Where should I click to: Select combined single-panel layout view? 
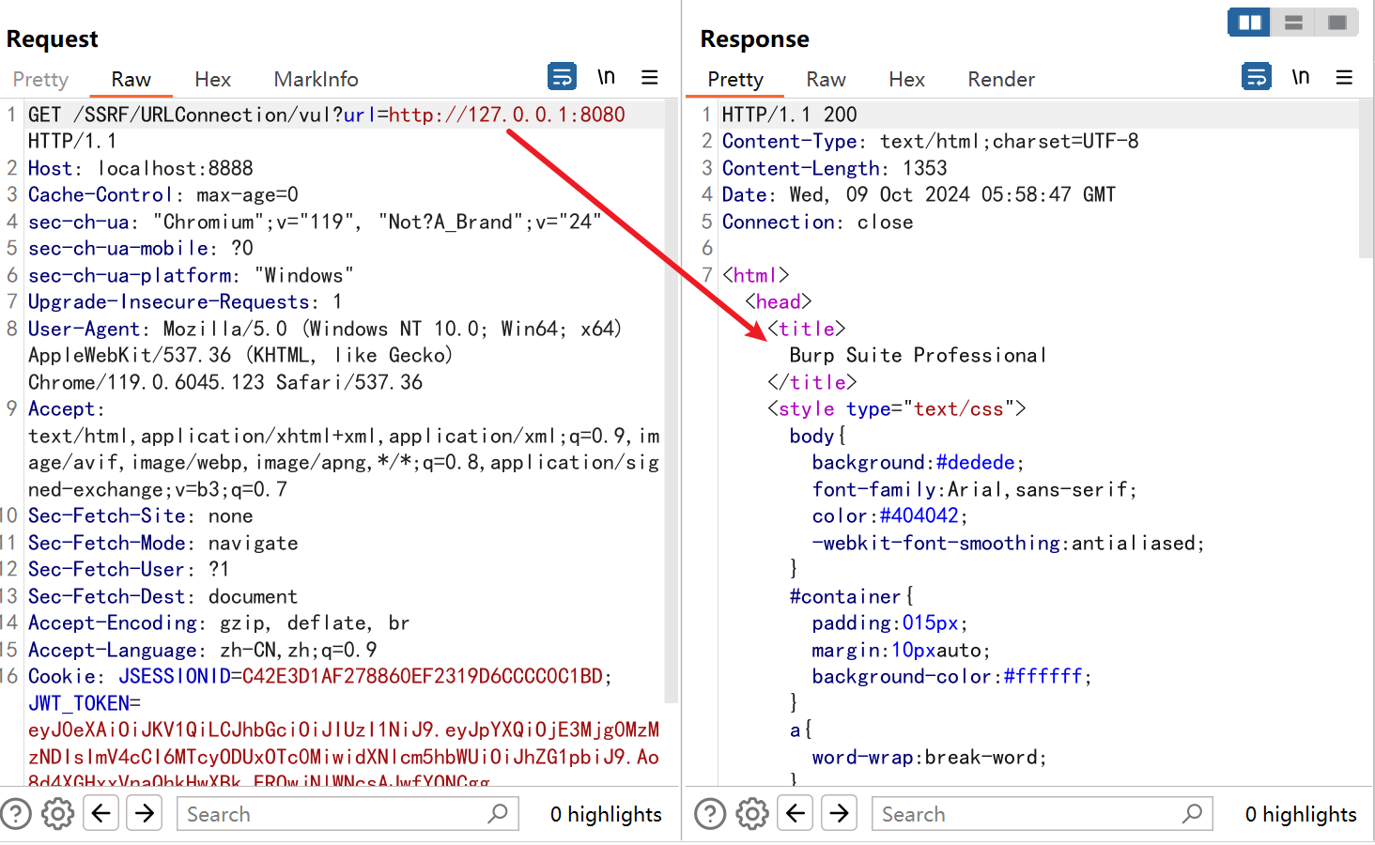click(1337, 23)
